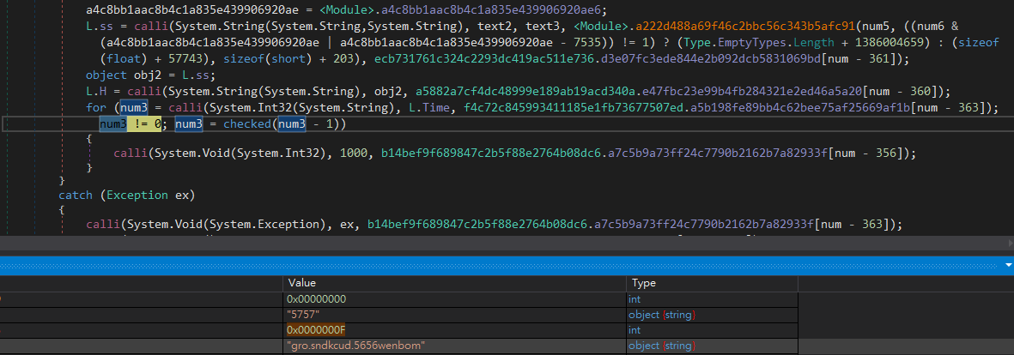Go to Exception type in catch clause

[x=137, y=196]
